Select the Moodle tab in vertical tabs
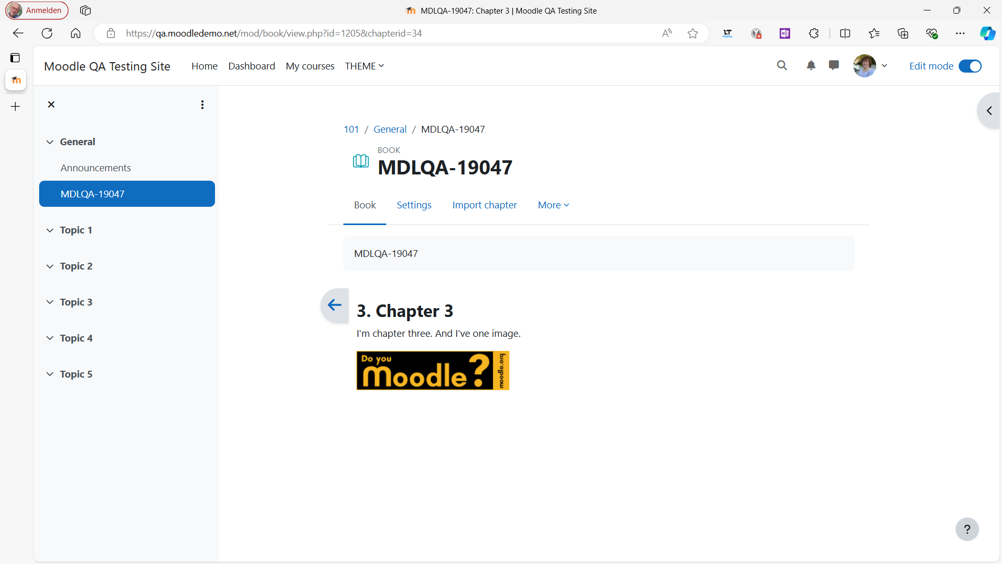 click(x=16, y=80)
